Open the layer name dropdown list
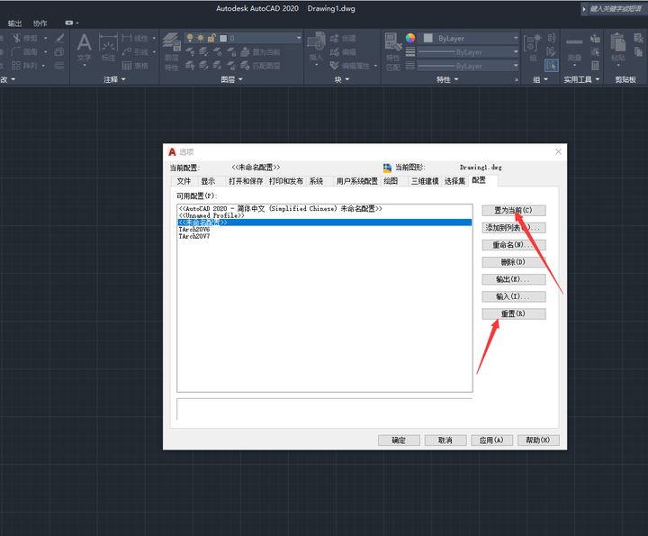648x536 pixels. (x=265, y=38)
